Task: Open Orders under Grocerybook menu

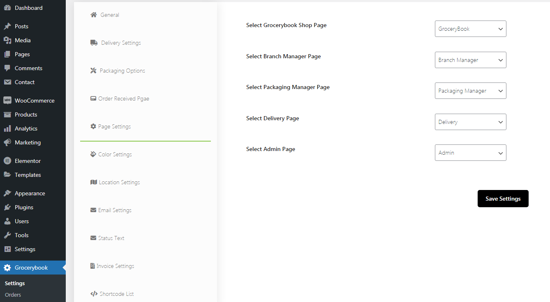Action: pos(13,295)
